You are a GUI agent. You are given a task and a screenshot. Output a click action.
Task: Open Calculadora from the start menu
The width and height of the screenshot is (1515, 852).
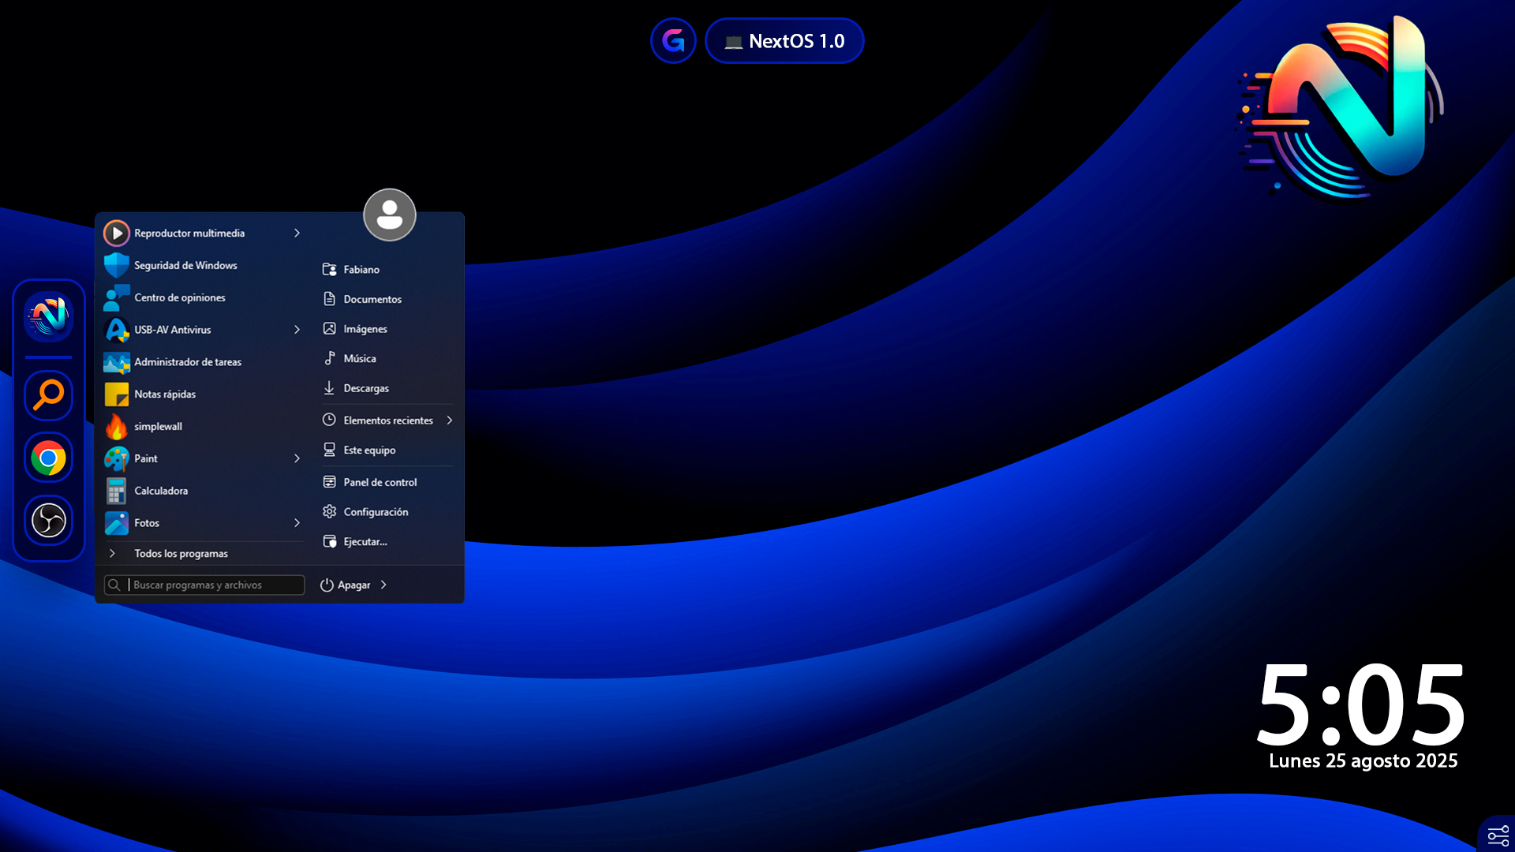[x=161, y=491]
